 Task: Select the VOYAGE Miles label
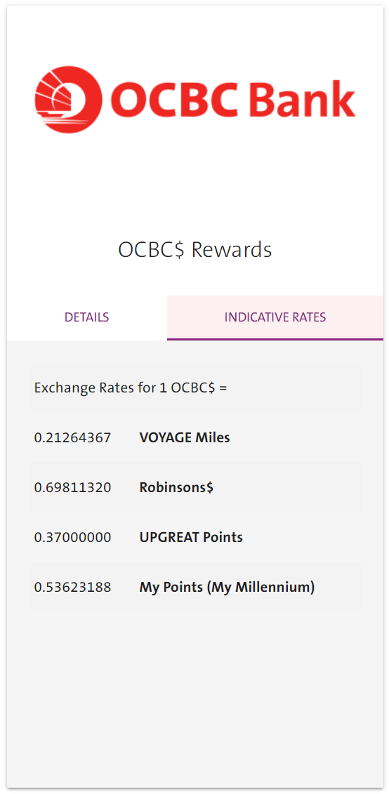coord(185,437)
